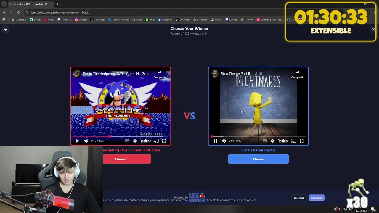
Task: Open Six's Theme video on YouTube via logo
Action: (x=283, y=141)
